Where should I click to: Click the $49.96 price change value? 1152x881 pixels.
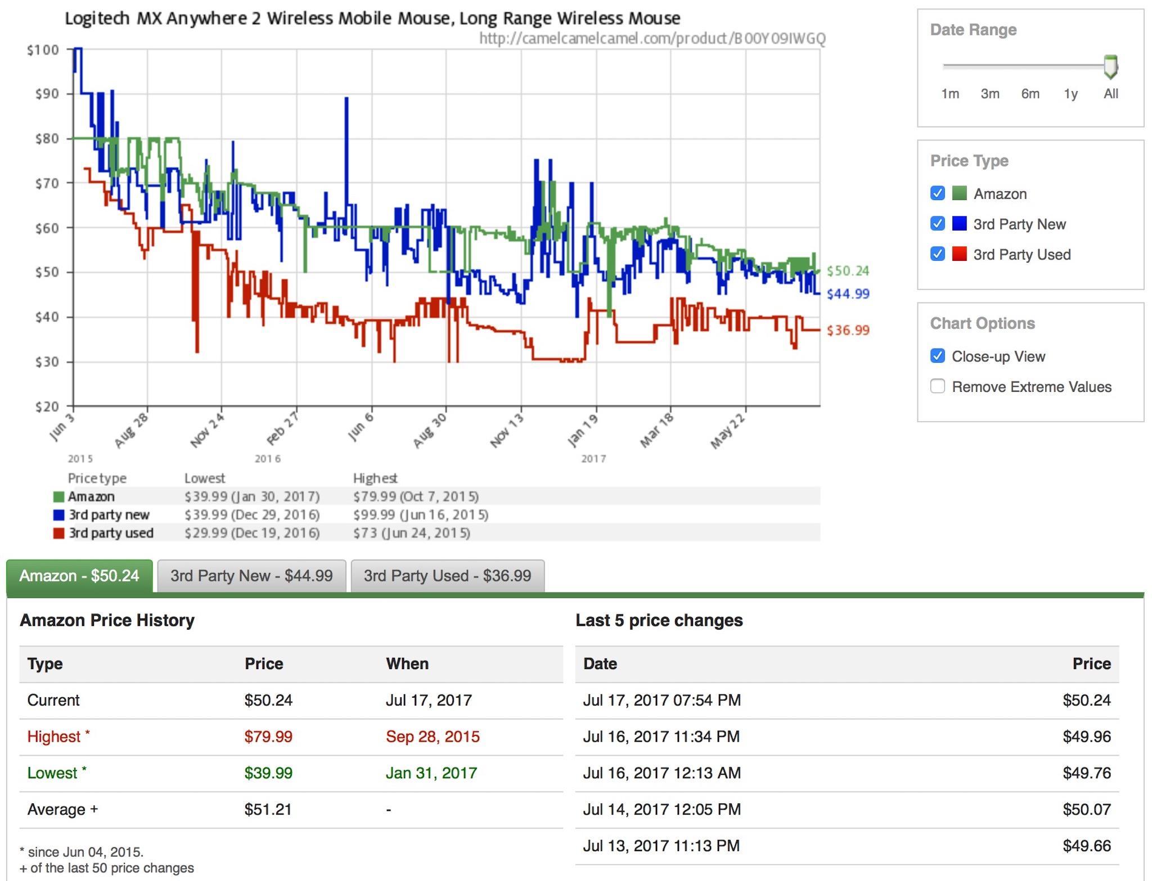coord(1087,737)
